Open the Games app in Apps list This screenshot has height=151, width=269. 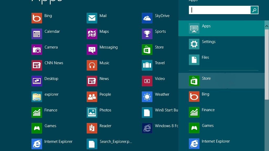point(37,128)
